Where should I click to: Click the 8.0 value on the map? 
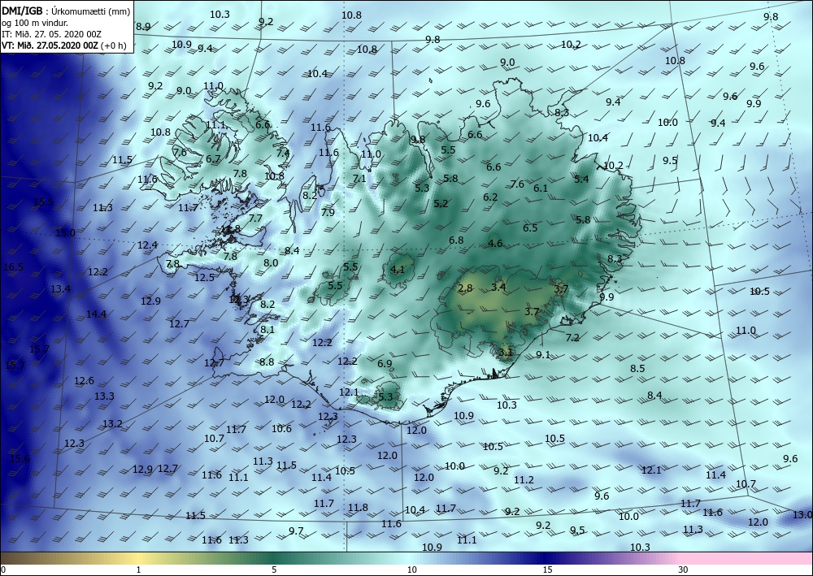[271, 263]
